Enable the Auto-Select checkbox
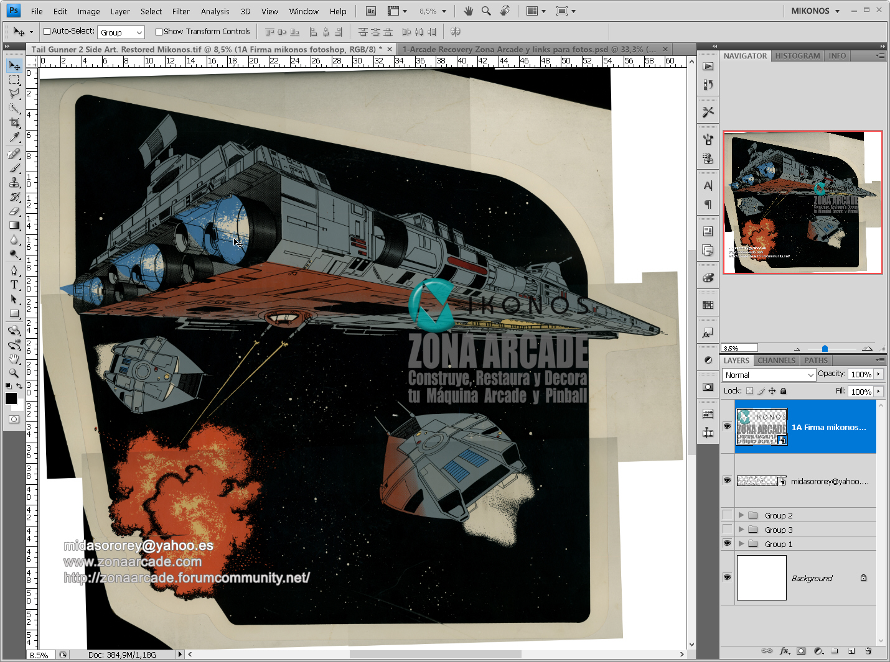Image resolution: width=890 pixels, height=662 pixels. point(46,31)
